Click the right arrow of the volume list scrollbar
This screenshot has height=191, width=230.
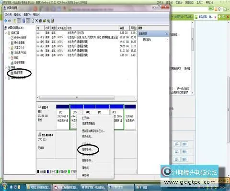click(135, 97)
